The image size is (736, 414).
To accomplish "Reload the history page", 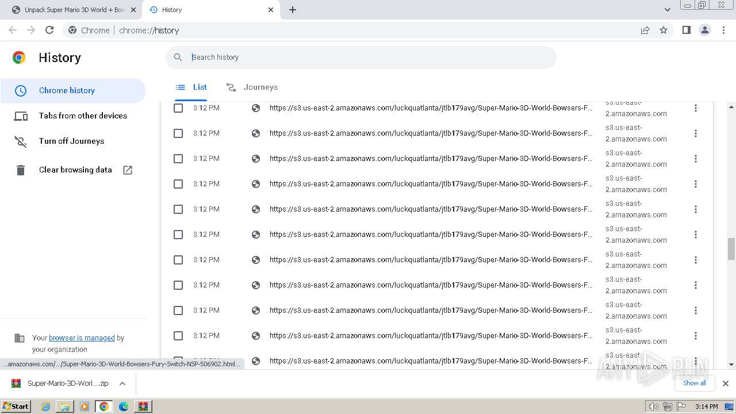I will (x=49, y=30).
